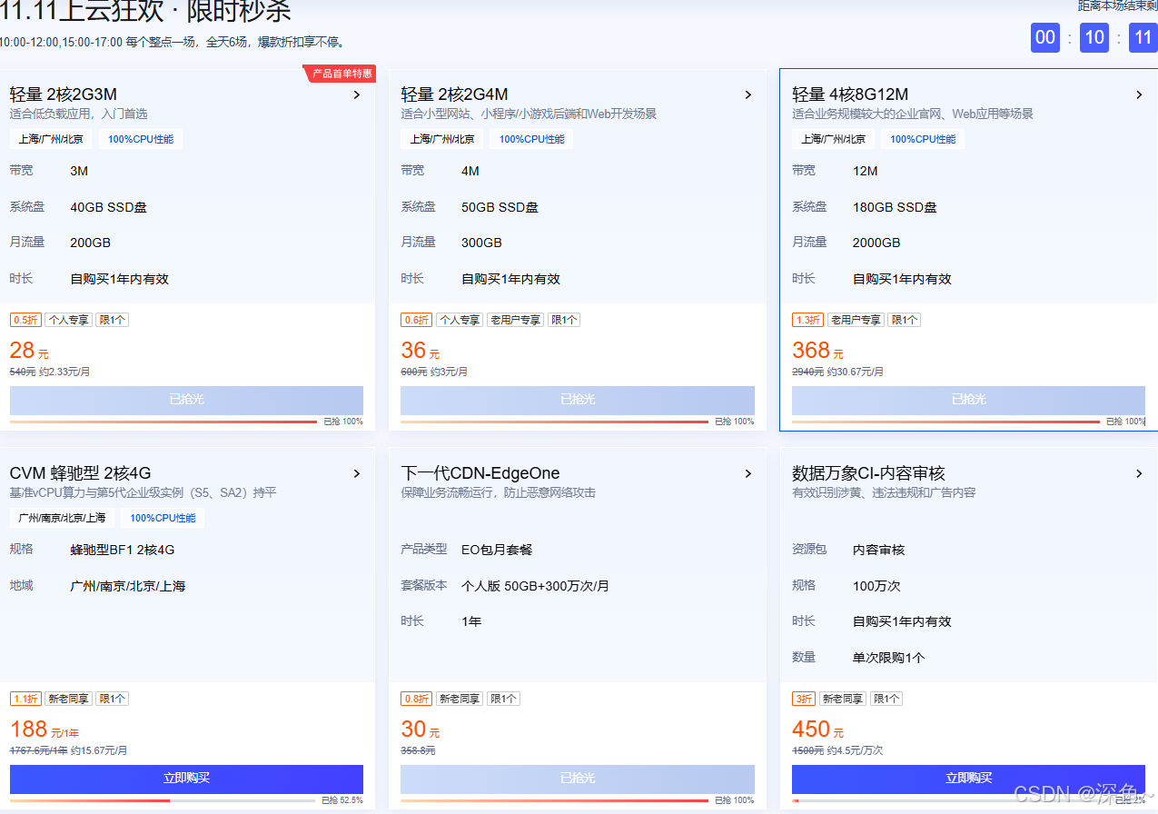
Task: Click progress bar showing 已抢 52.5%
Action: (x=163, y=800)
